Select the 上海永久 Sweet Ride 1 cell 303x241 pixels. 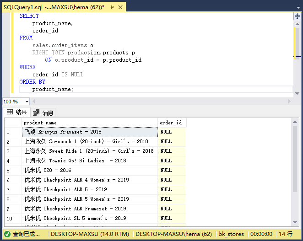(90, 151)
